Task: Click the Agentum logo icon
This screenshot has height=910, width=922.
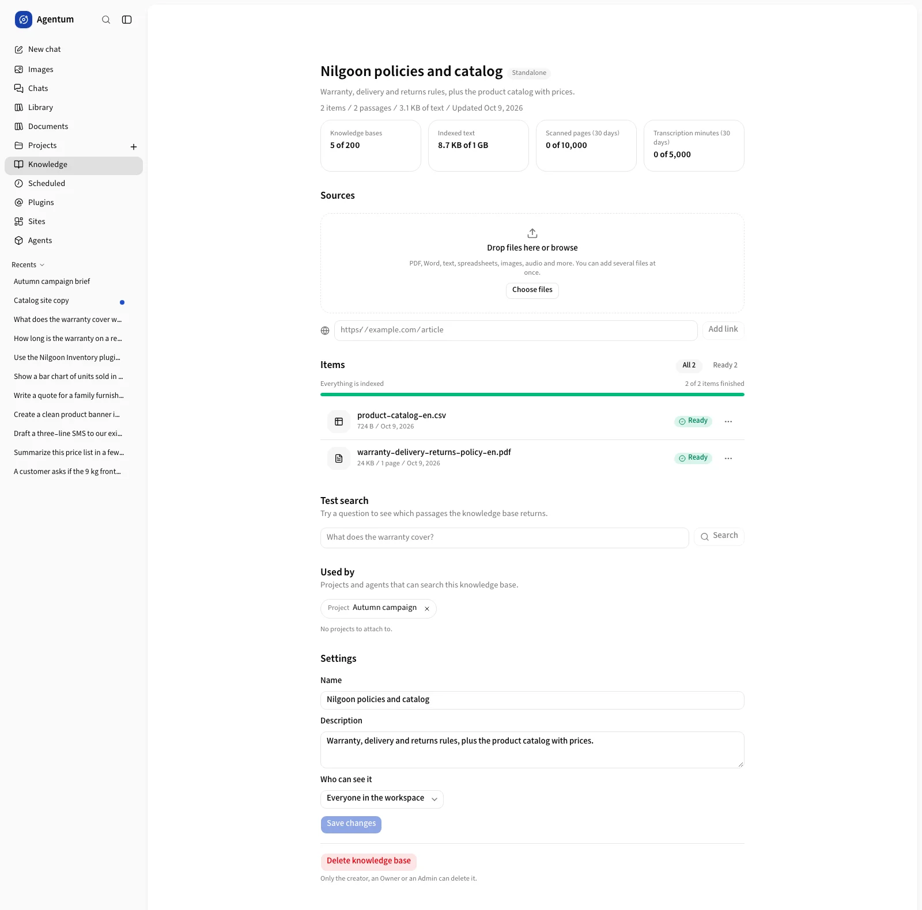Action: click(x=24, y=20)
